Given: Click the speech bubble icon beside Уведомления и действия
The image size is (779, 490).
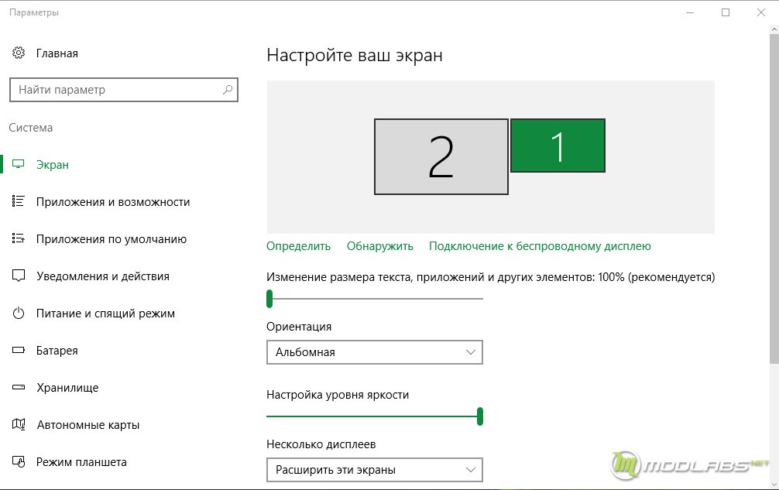Looking at the screenshot, I should tap(19, 276).
